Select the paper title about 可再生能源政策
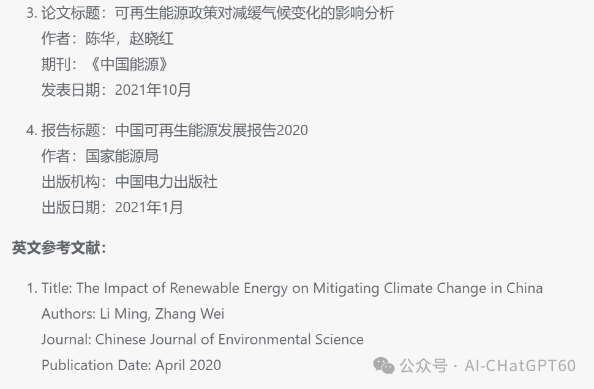 point(255,13)
